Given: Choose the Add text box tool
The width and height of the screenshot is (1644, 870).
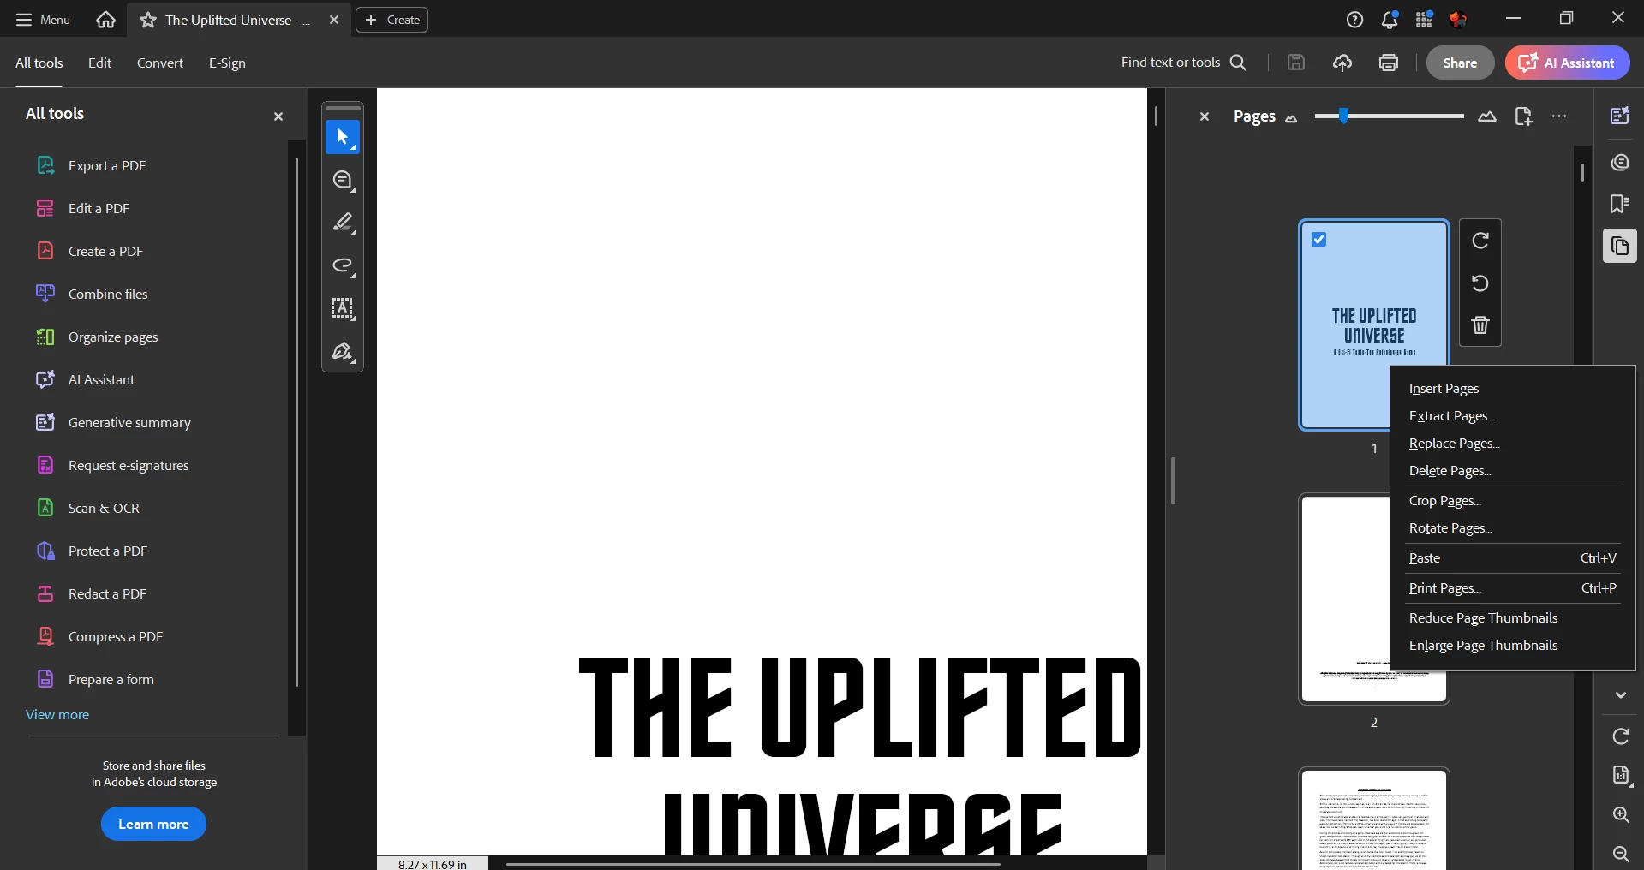Looking at the screenshot, I should click(343, 308).
